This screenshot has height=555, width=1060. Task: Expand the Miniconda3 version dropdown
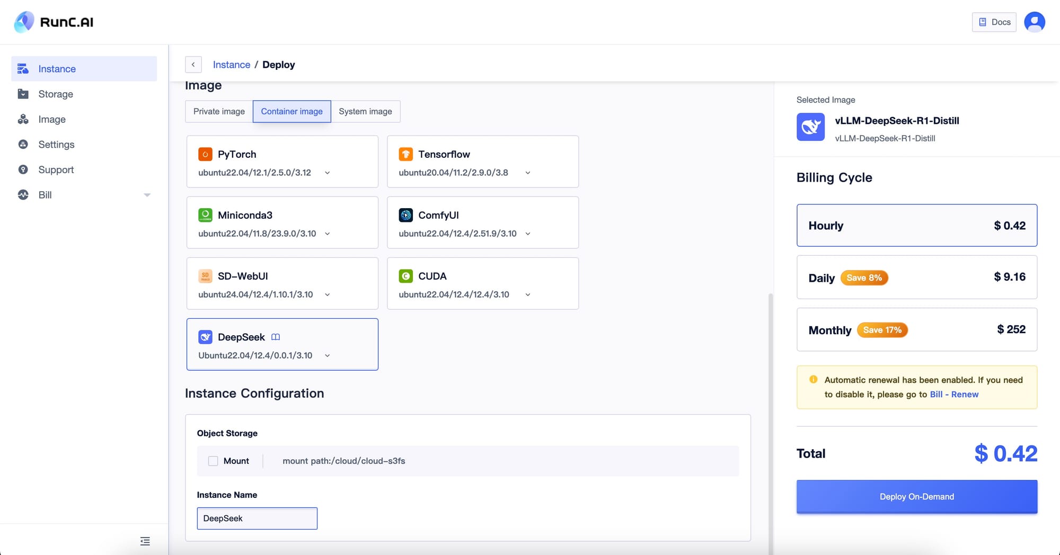[x=327, y=234]
